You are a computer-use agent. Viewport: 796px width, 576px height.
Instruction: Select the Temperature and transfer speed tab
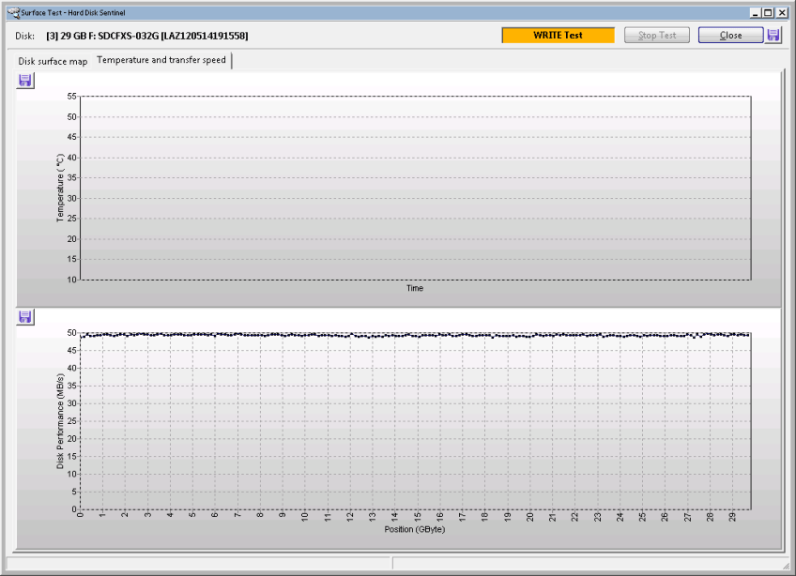[x=161, y=61]
